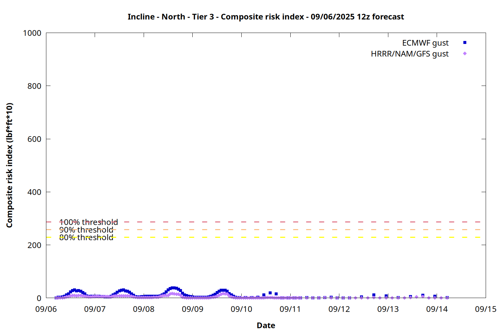The image size is (500, 333).
Task: Click the blue square ECMWF legend marker
Action: [465, 43]
